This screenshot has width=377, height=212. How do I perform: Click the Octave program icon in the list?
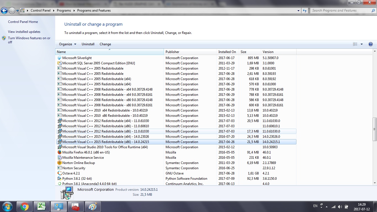pos(59,173)
